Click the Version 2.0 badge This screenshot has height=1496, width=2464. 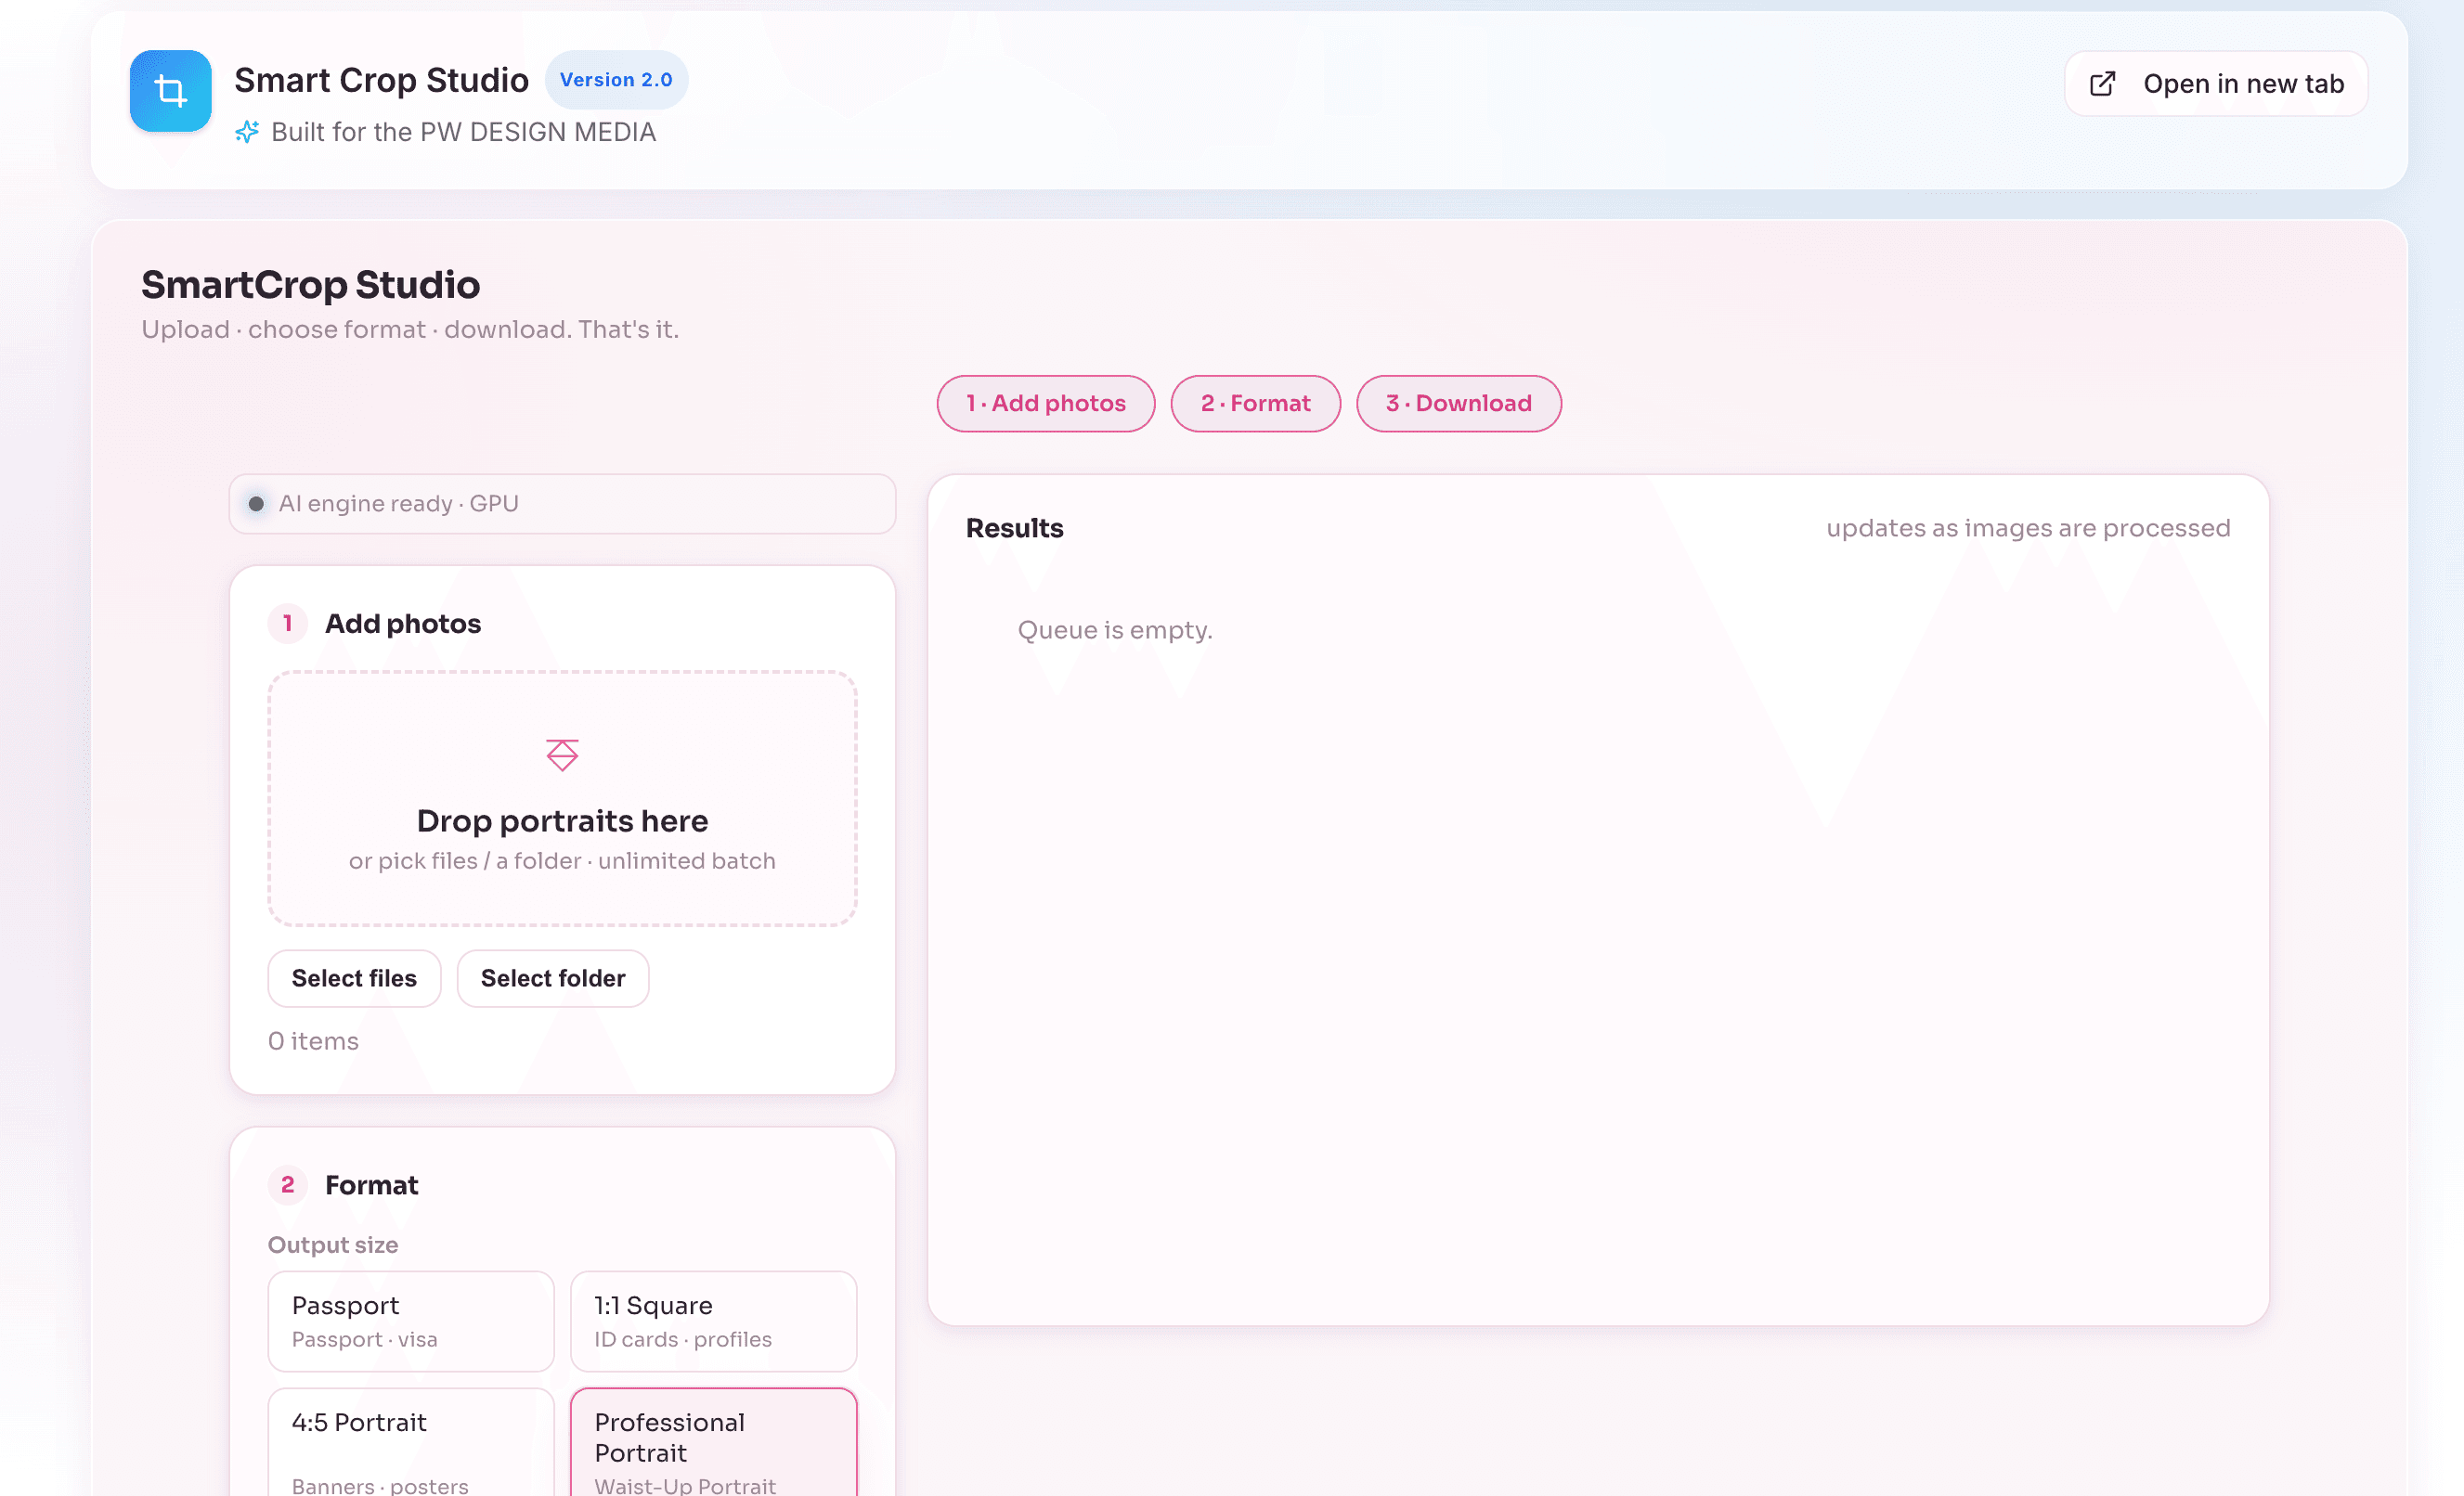(616, 80)
